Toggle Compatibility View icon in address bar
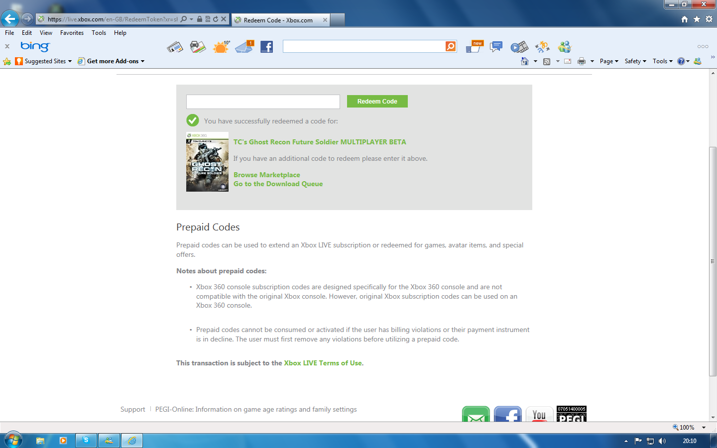This screenshot has height=448, width=717. click(208, 19)
